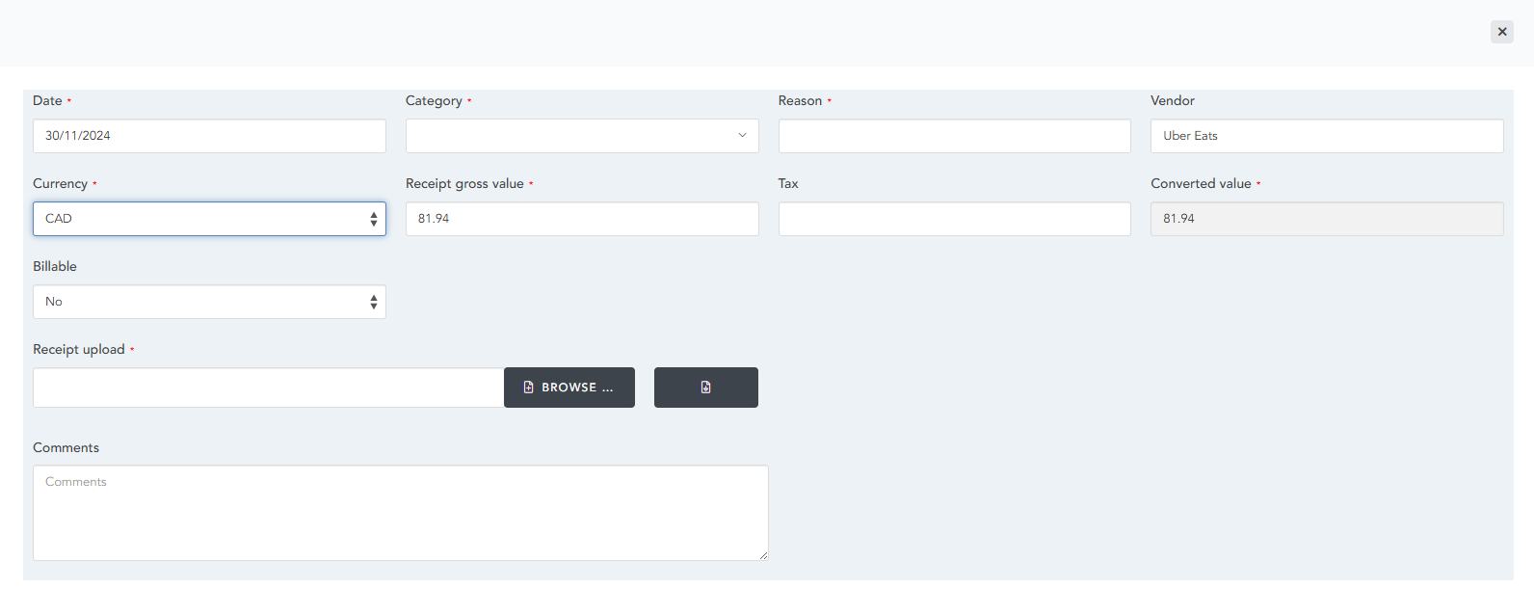
Task: Grab the Comments box resize handle
Action: point(763,555)
